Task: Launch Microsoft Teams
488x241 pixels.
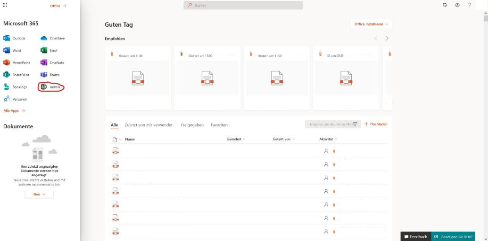Action: [44, 75]
